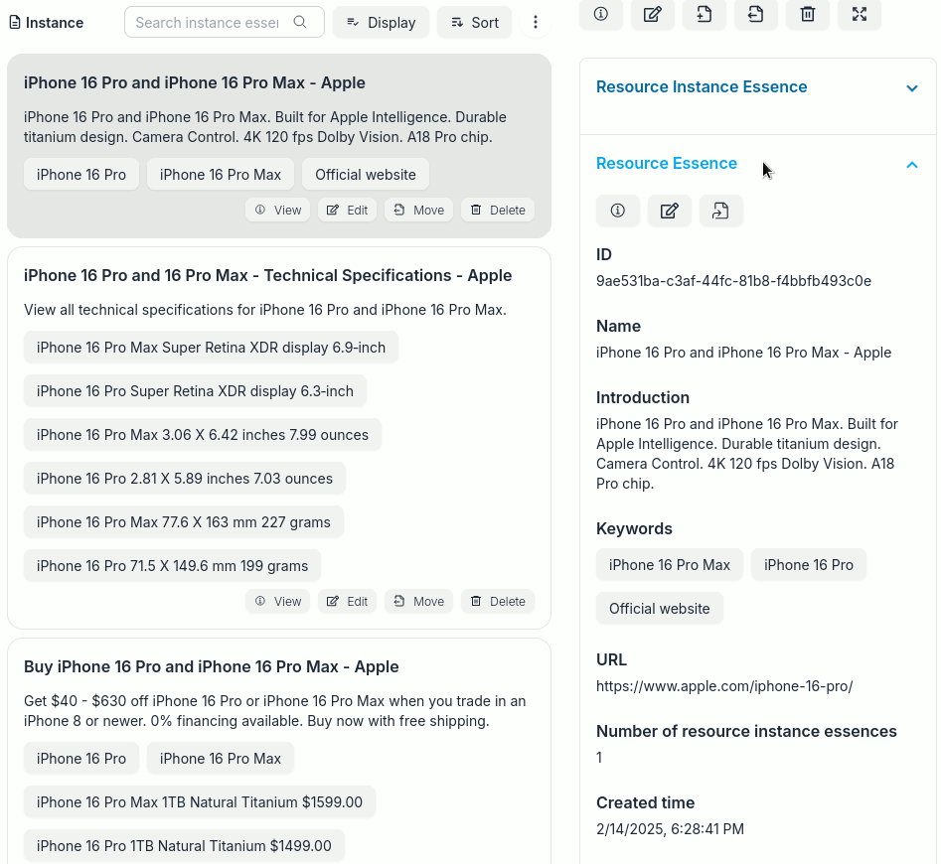Open the three-dot more options menu
This screenshot has height=864, width=941.
click(536, 23)
